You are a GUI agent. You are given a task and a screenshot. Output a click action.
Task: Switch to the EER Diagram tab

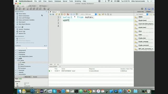43,6
